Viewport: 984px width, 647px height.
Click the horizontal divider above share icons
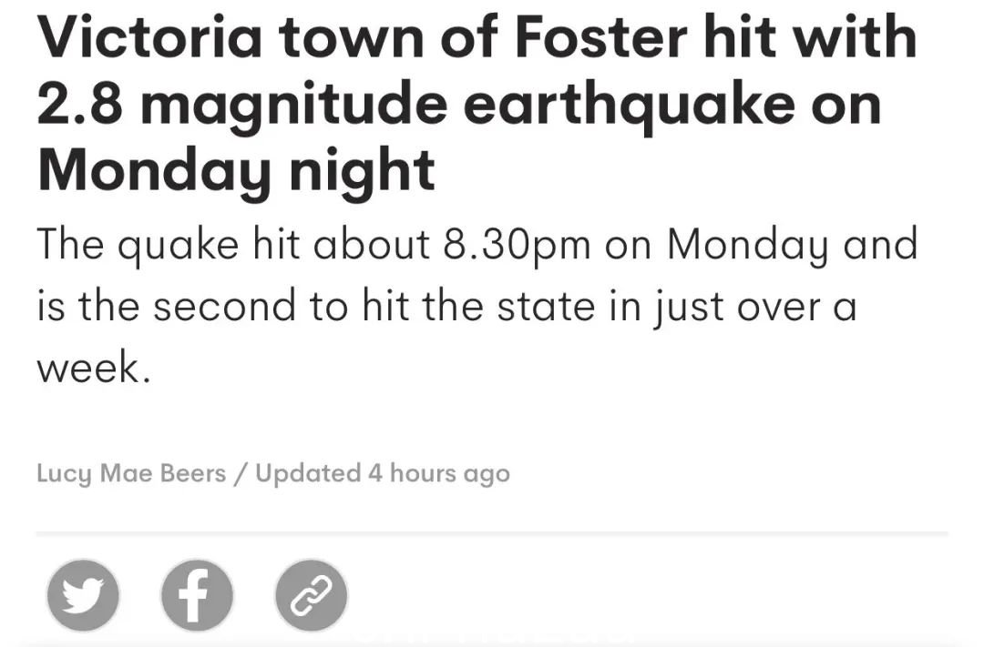pos(492,533)
